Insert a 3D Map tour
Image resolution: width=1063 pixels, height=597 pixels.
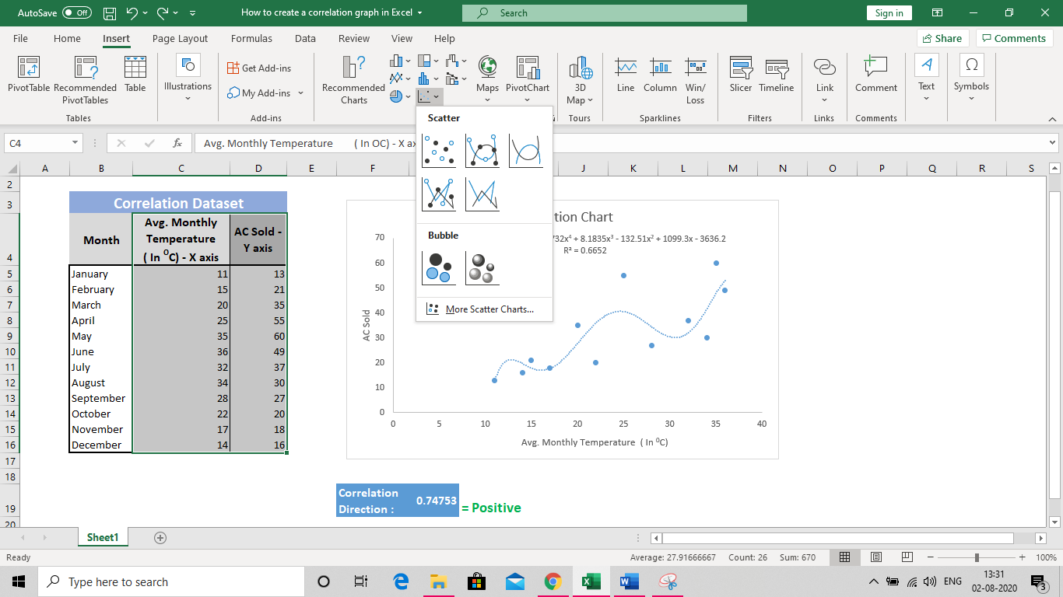coord(580,74)
